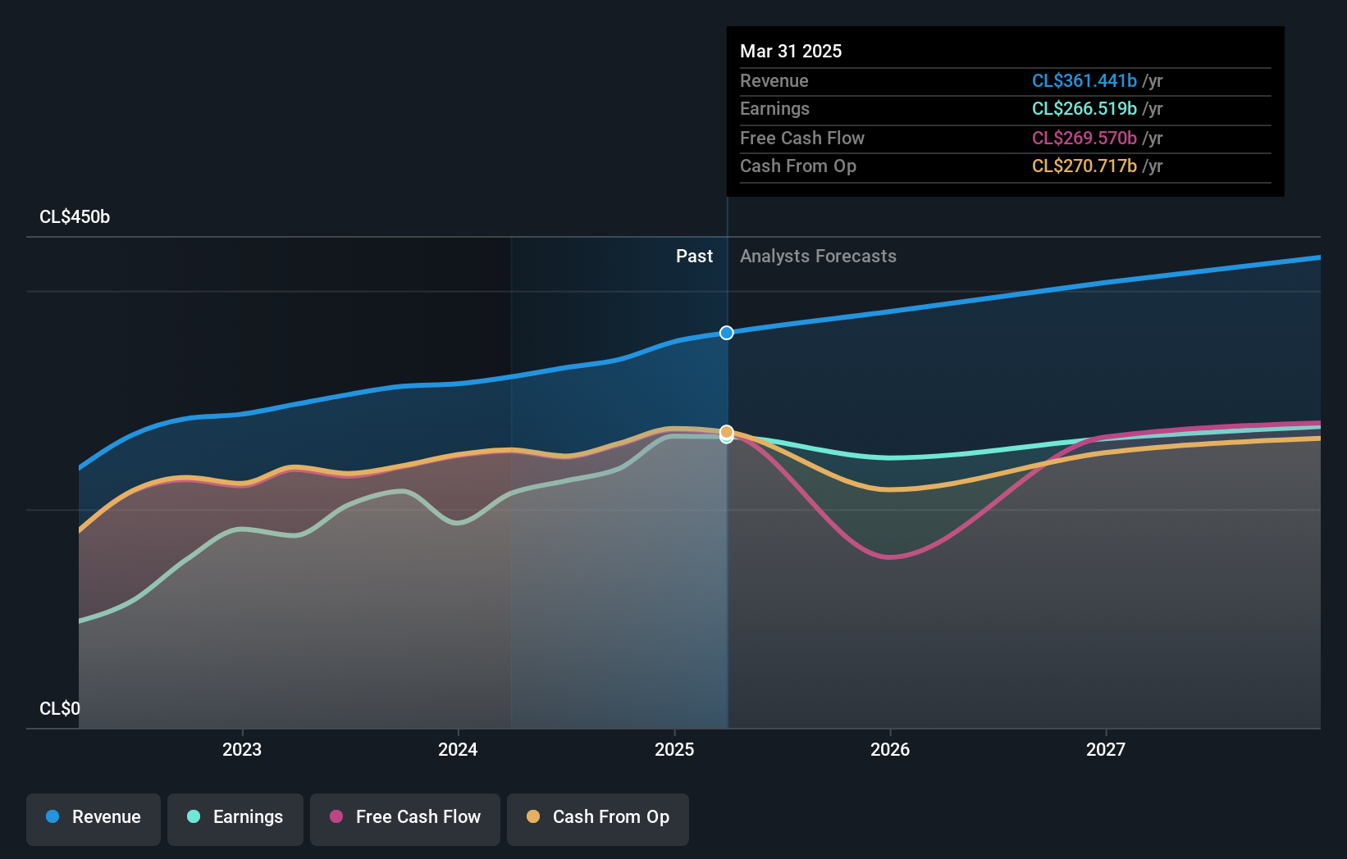Viewport: 1347px width, 859px height.
Task: Click the CL$269.570b free cash flow value
Action: click(x=1084, y=139)
